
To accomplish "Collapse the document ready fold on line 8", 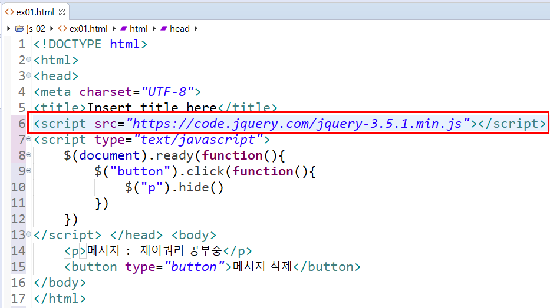I will (x=29, y=154).
